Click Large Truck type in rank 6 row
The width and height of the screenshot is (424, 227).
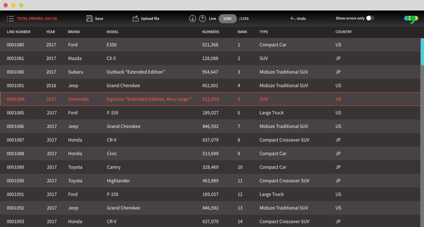[x=272, y=113]
